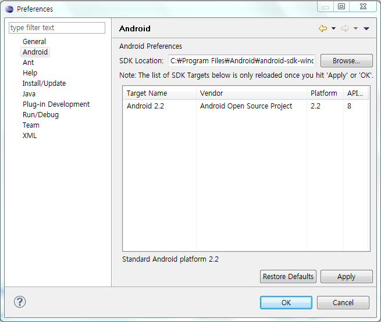This screenshot has height=322, width=381.
Task: Close the Preferences dialog window
Action: (x=364, y=6)
